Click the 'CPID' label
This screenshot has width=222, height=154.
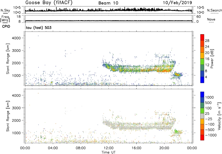click(6, 26)
